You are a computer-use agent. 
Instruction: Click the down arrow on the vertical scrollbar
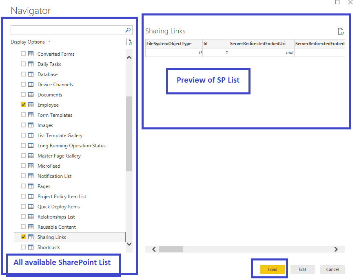tap(129, 244)
